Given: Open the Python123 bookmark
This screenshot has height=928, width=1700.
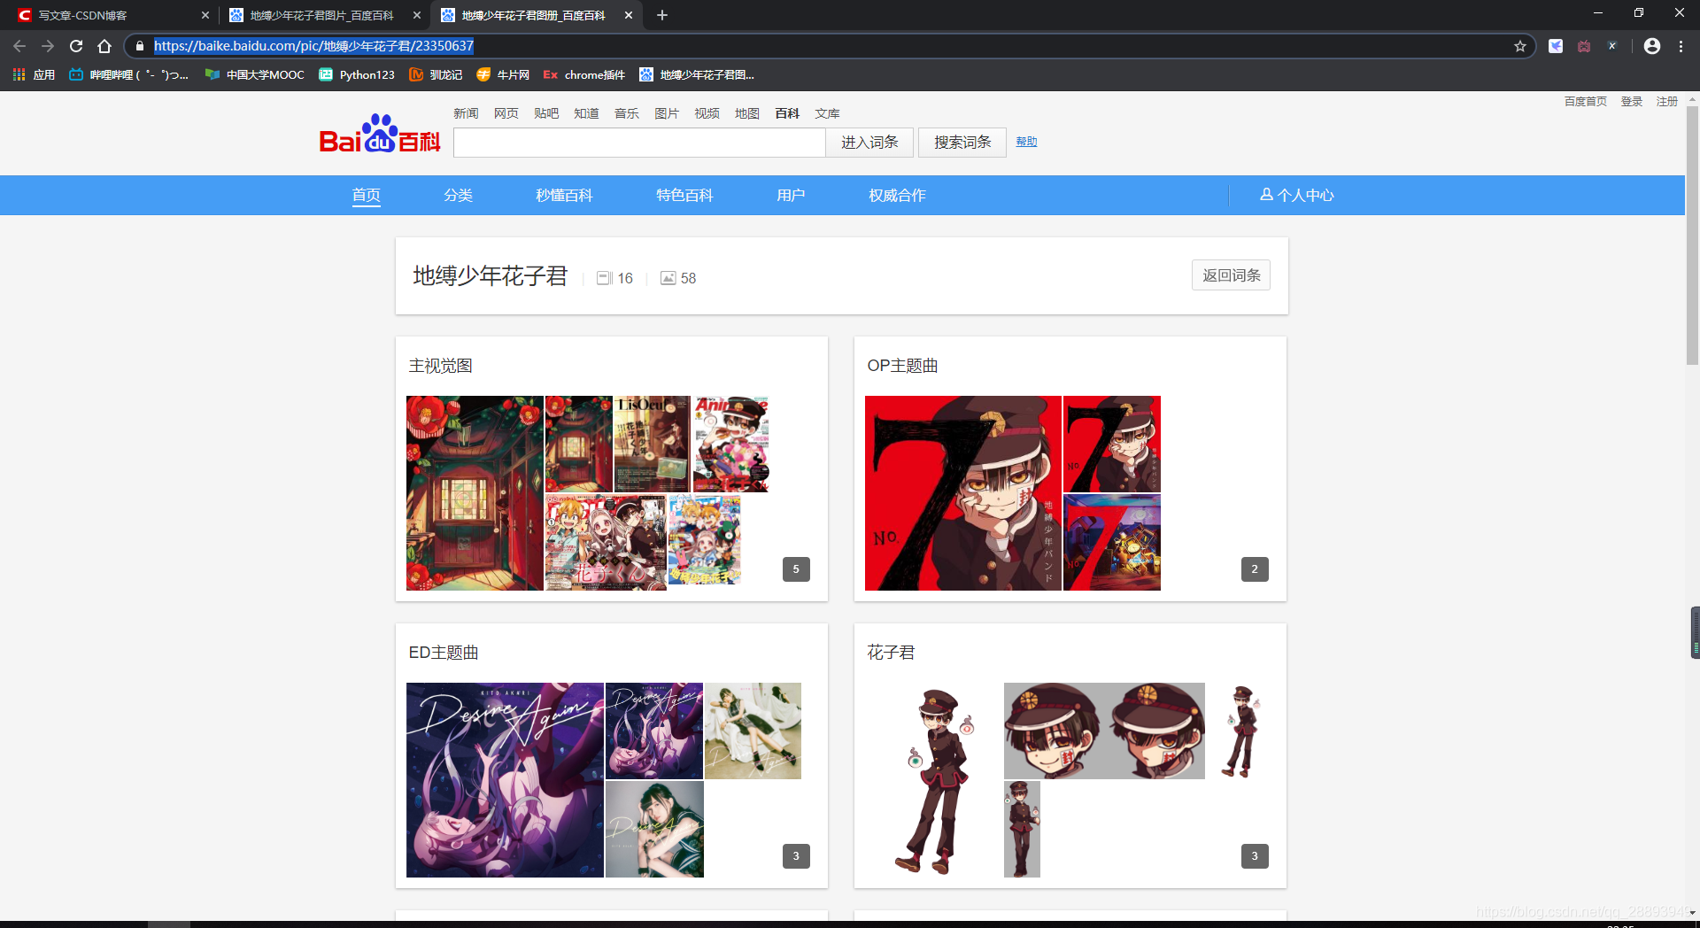Looking at the screenshot, I should pyautogui.click(x=357, y=75).
